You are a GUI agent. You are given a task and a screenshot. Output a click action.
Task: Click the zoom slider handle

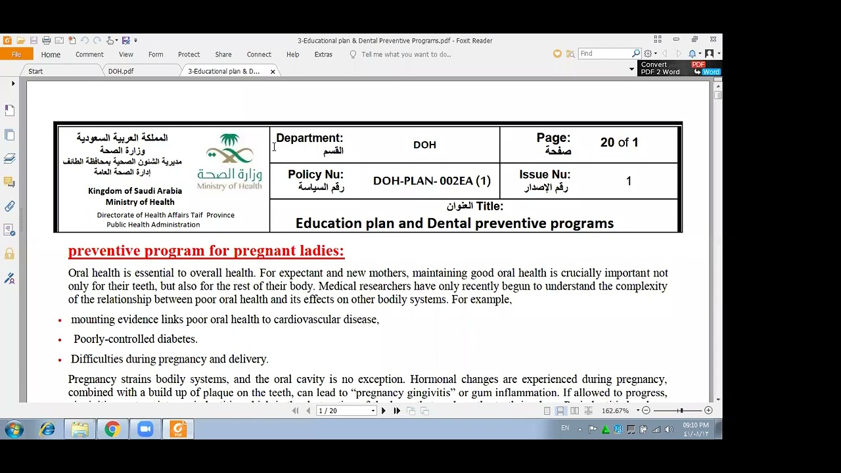[681, 411]
